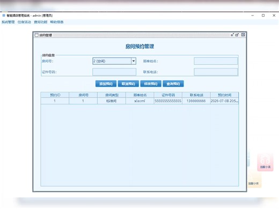Select the 1366666666 phone cell
Image resolution: width=279 pixels, height=209 pixels.
click(x=196, y=101)
